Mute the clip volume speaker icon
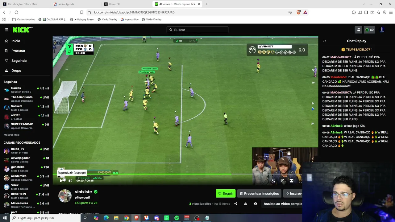 tap(70, 181)
